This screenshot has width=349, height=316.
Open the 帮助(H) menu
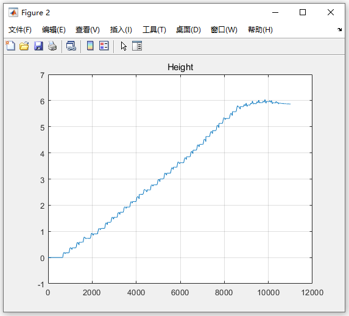pos(260,30)
